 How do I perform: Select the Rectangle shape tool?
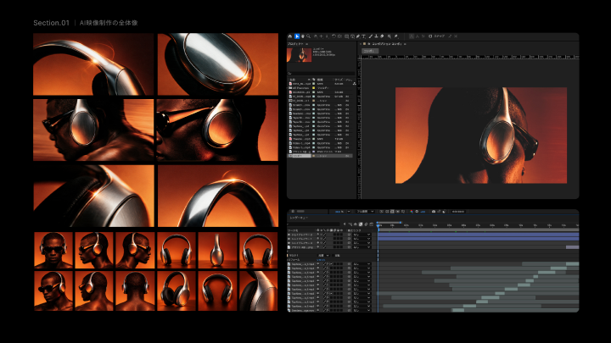pyautogui.click(x=346, y=36)
